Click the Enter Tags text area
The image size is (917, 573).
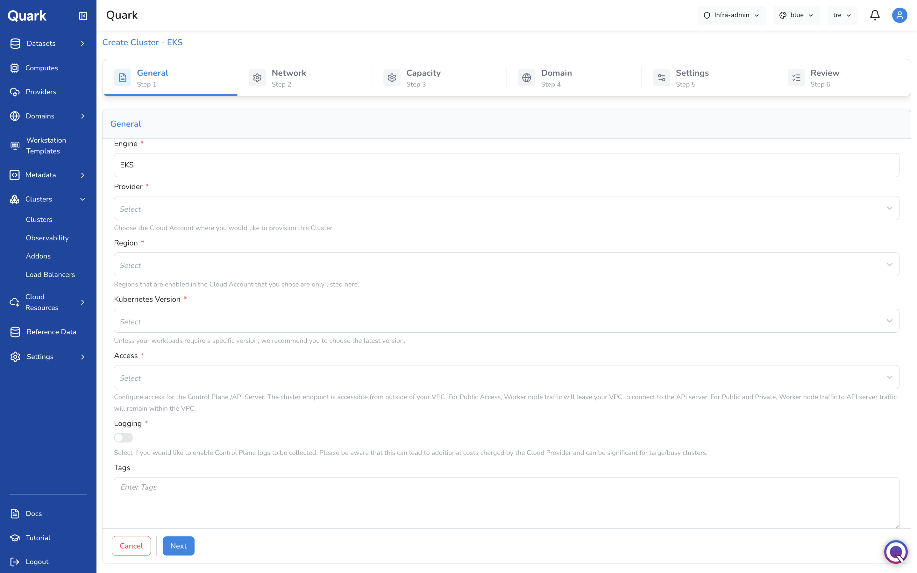coord(507,503)
